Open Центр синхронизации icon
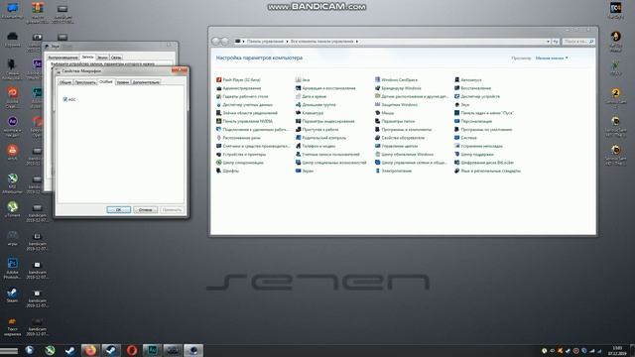This screenshot has height=357, width=635. [218, 163]
